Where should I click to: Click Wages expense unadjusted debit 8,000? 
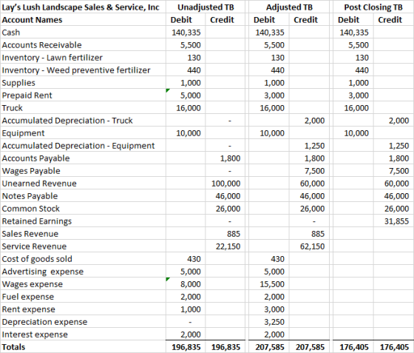pyautogui.click(x=186, y=284)
